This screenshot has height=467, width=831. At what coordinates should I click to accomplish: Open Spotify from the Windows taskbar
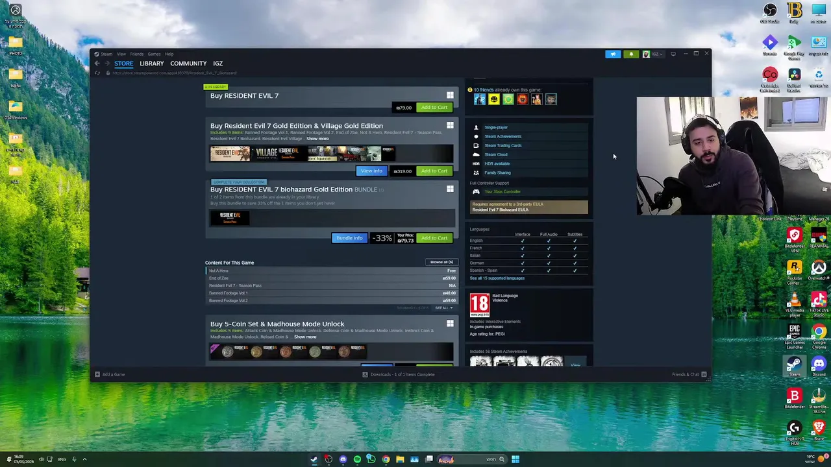[x=357, y=459]
